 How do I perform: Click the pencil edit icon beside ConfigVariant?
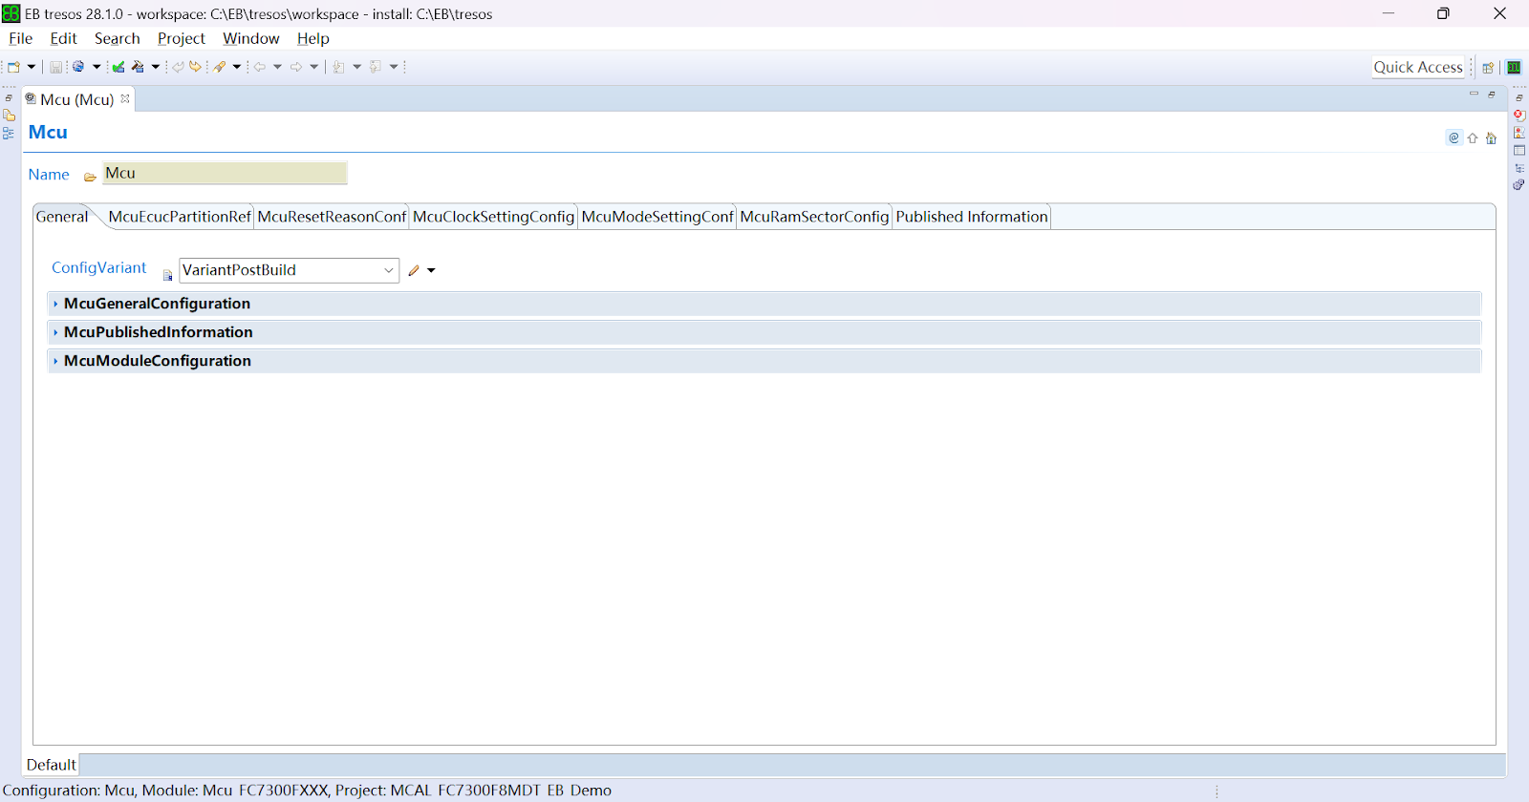point(414,270)
